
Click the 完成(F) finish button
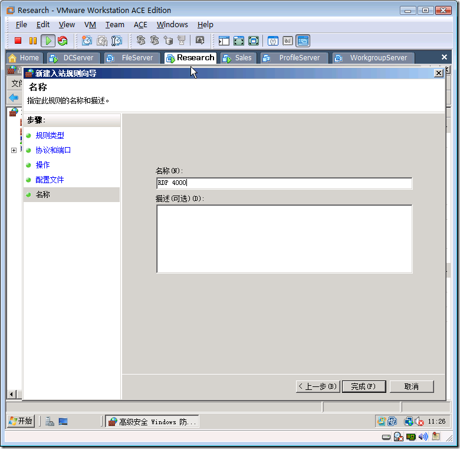[x=364, y=386]
